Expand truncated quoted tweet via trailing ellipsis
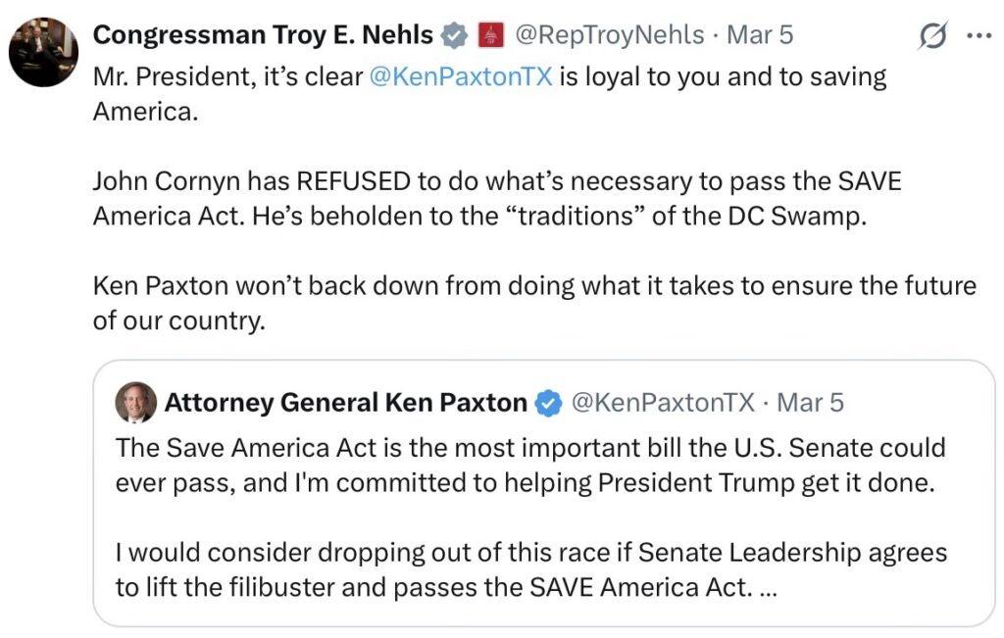1004x638 pixels. pos(768,587)
